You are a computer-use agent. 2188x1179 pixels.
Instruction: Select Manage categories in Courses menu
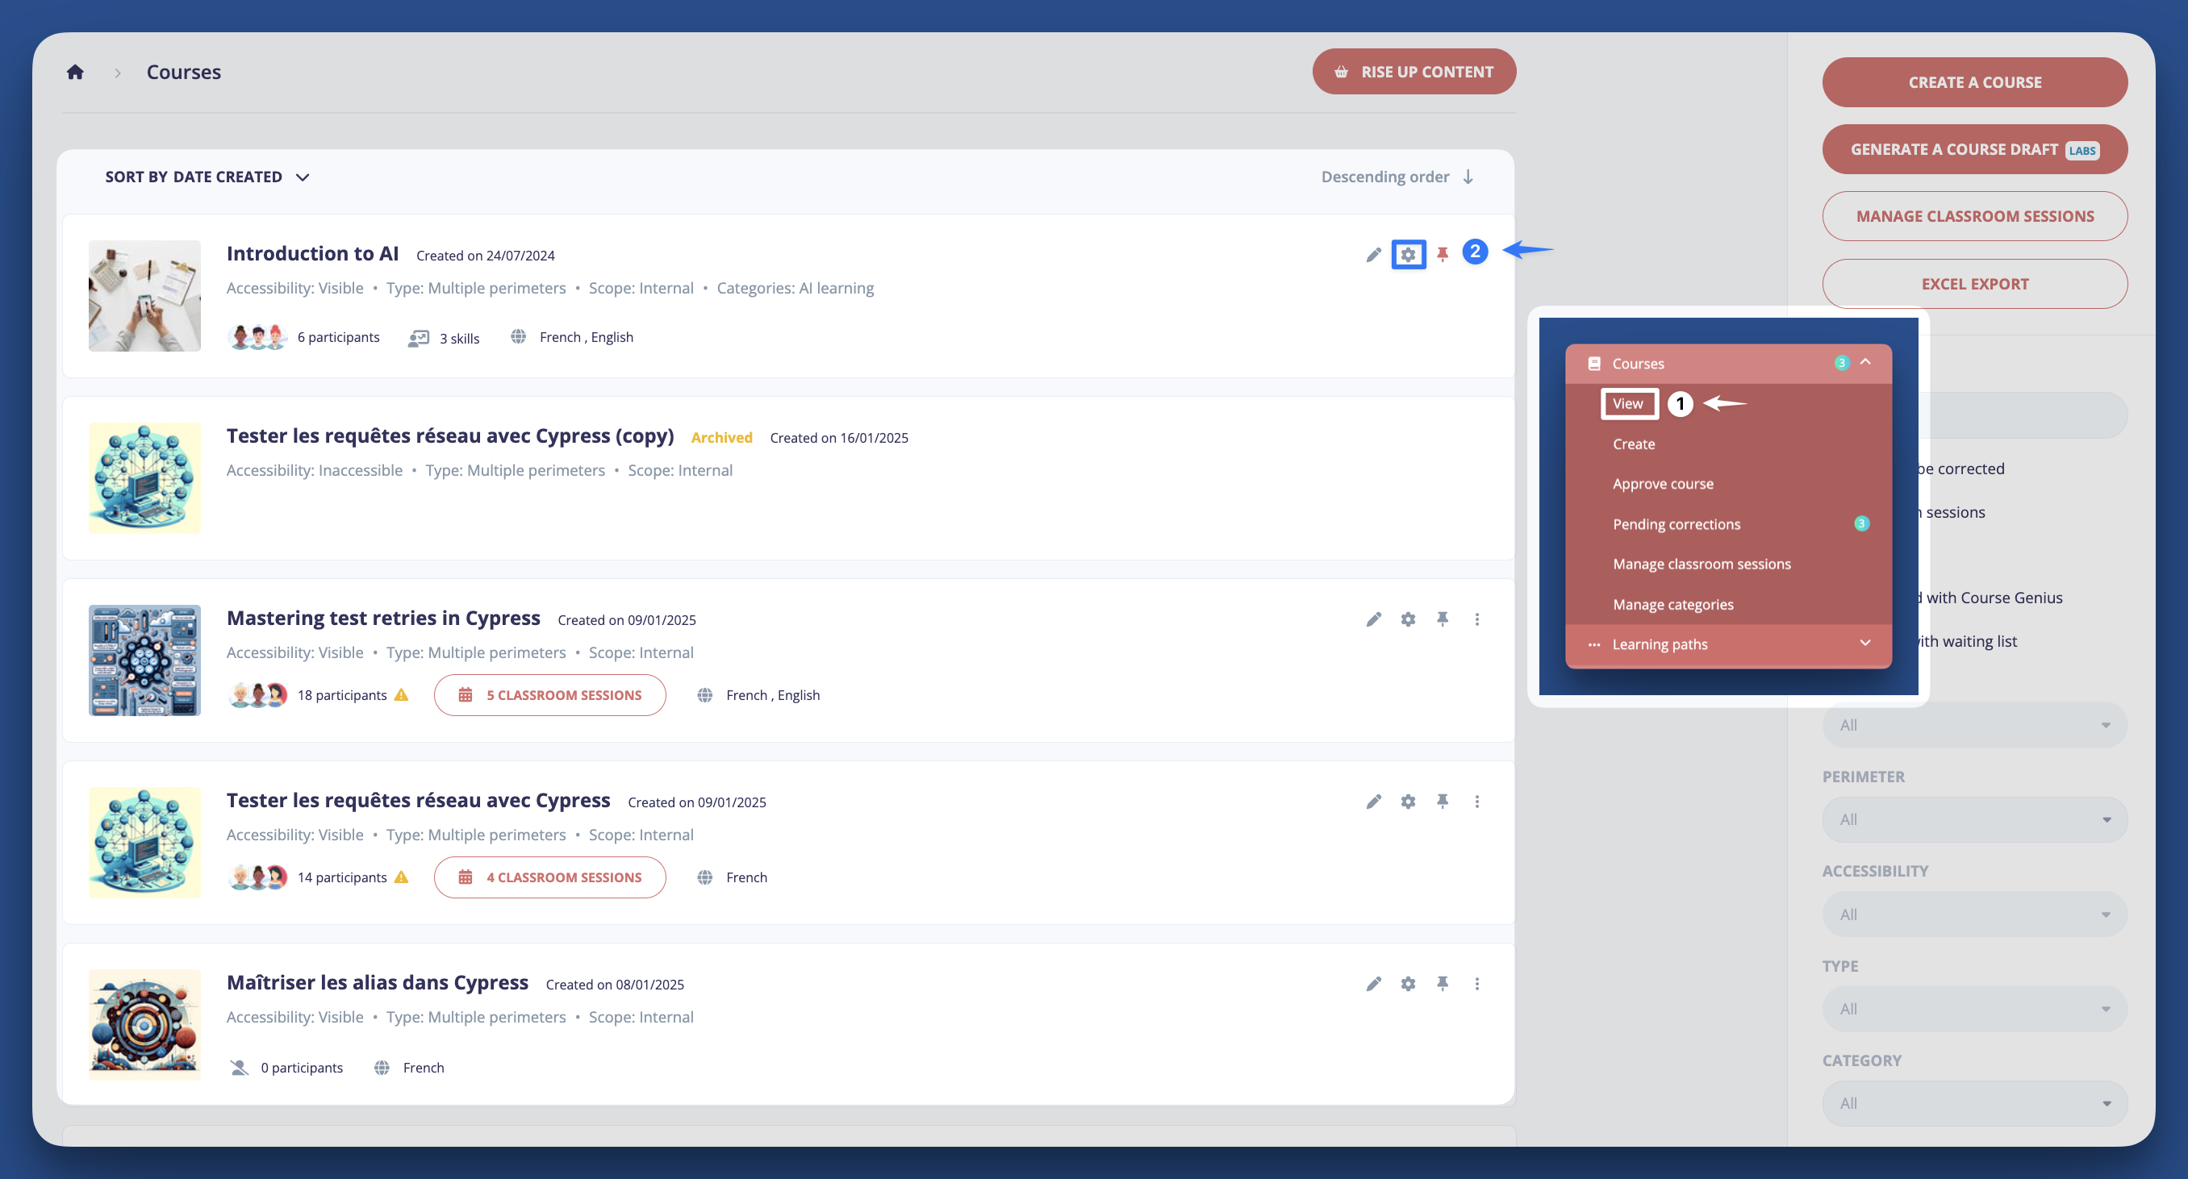tap(1672, 604)
